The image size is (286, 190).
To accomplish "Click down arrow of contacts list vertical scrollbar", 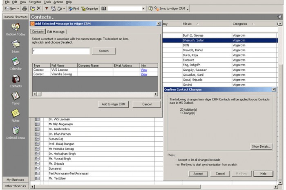I will [280, 182].
